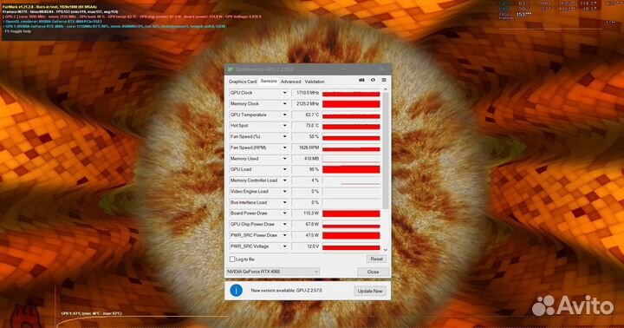
Task: Click the sensors list vertical scrollbar thumb
Action: [x=385, y=151]
